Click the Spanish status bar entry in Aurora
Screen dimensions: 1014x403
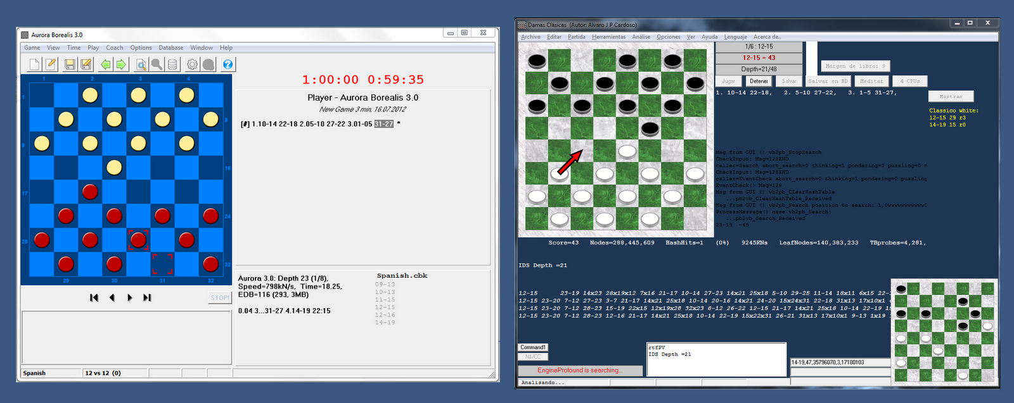[x=52, y=373]
